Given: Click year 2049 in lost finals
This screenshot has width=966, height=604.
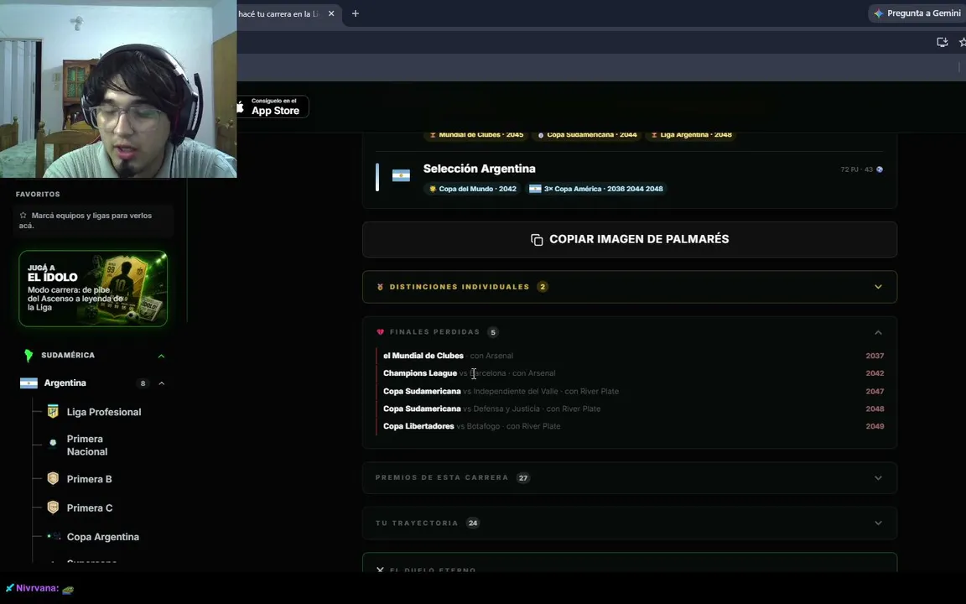Looking at the screenshot, I should 875,426.
